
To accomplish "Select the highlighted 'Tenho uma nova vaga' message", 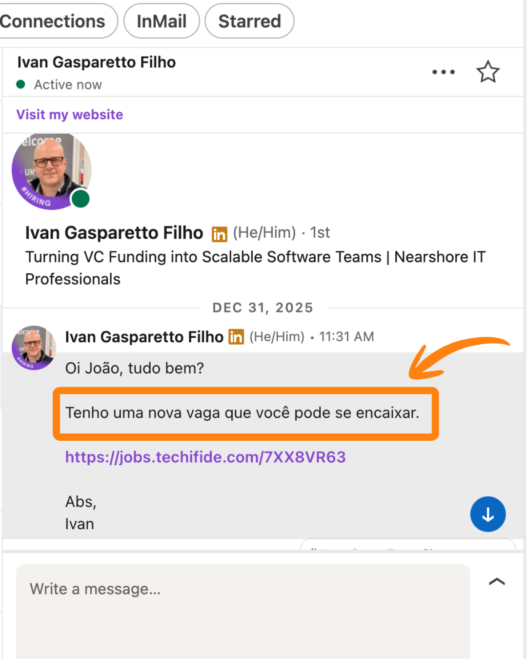I will [x=243, y=413].
